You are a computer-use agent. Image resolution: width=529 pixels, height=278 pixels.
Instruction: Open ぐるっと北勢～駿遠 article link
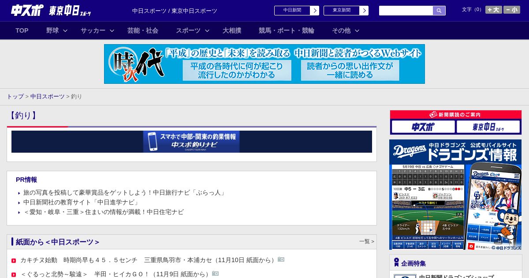pos(115,274)
